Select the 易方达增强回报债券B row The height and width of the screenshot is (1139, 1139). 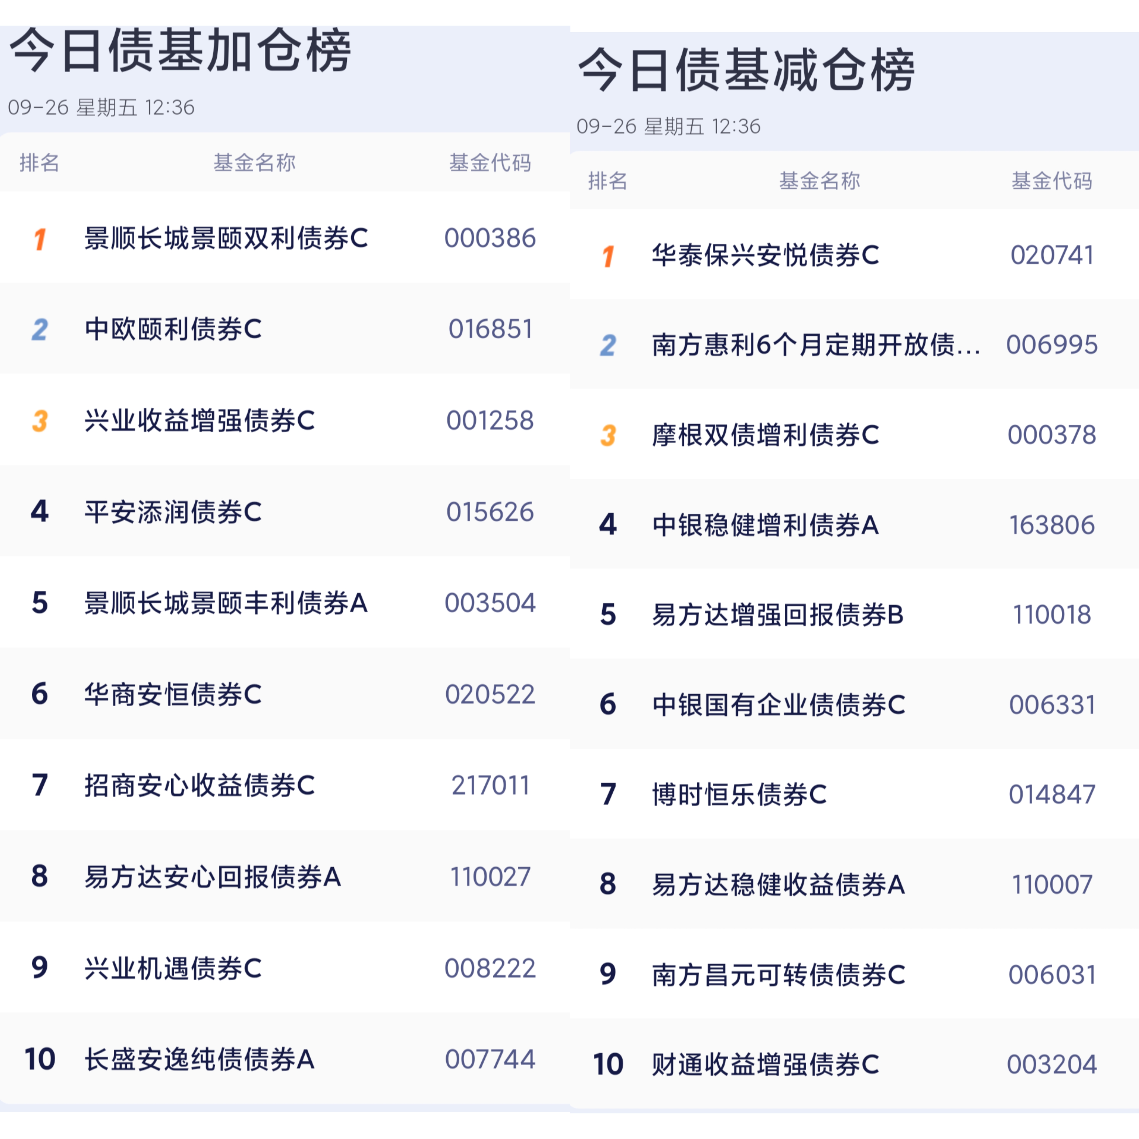click(x=778, y=615)
